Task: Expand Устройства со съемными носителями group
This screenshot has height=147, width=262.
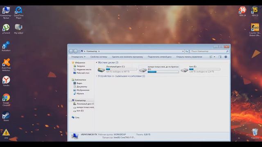Action: coord(97,76)
